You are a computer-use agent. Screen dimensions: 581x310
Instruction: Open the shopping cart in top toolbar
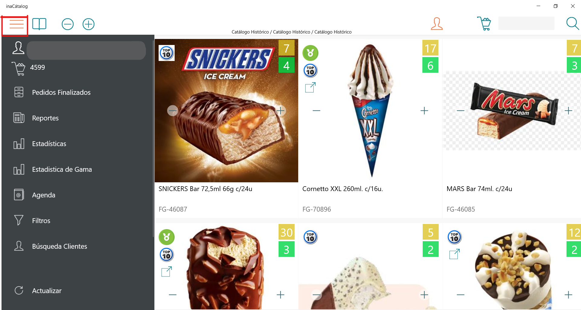[484, 24]
